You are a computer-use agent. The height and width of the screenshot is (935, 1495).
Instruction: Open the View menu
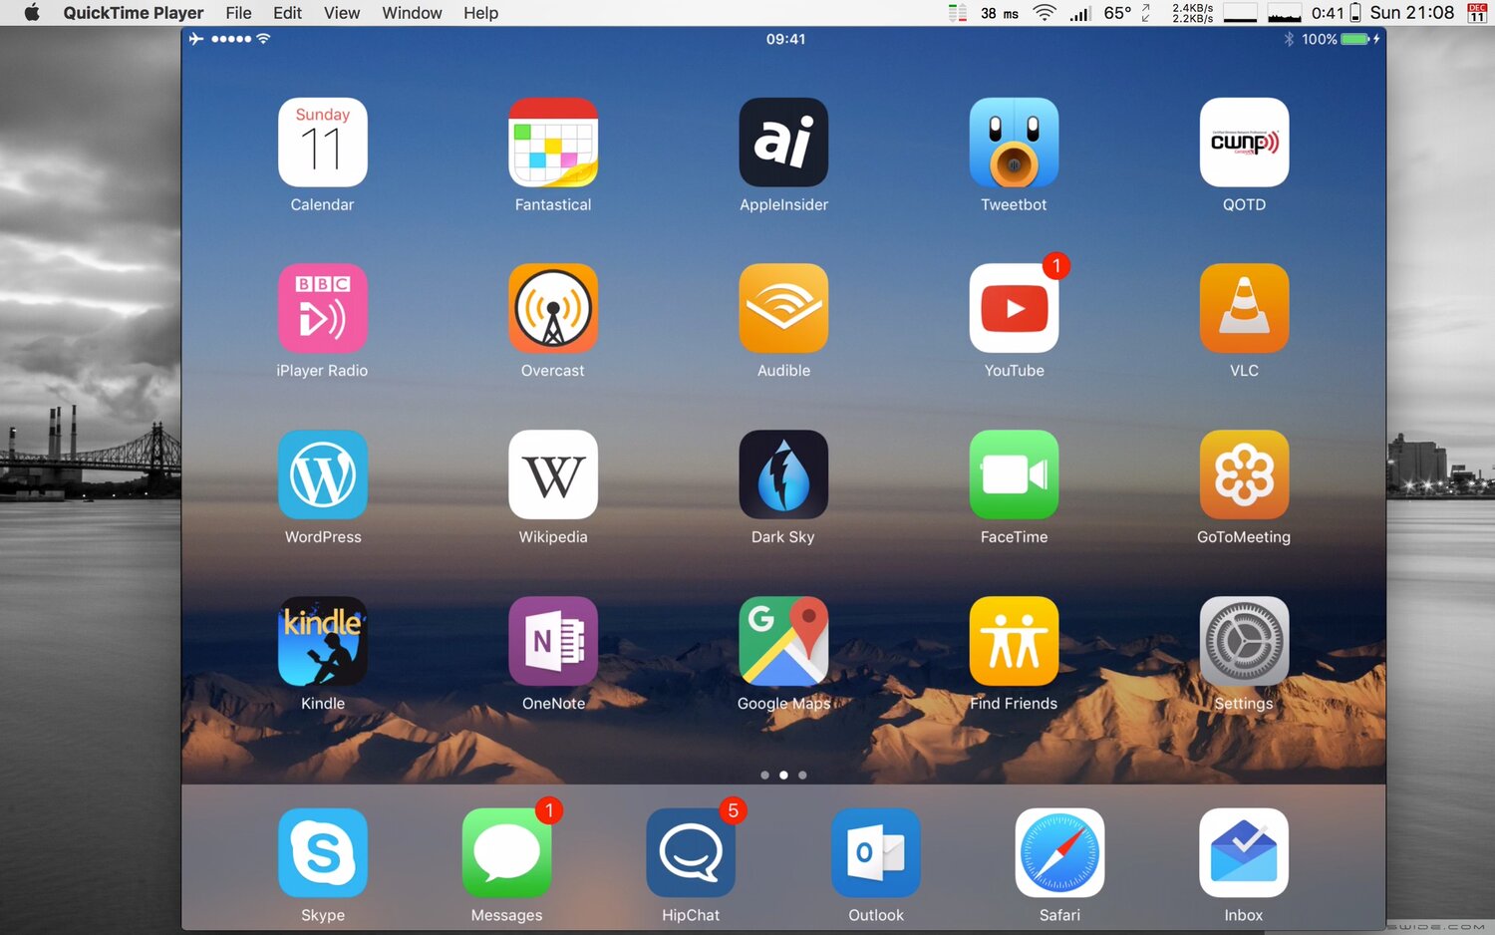(x=342, y=13)
